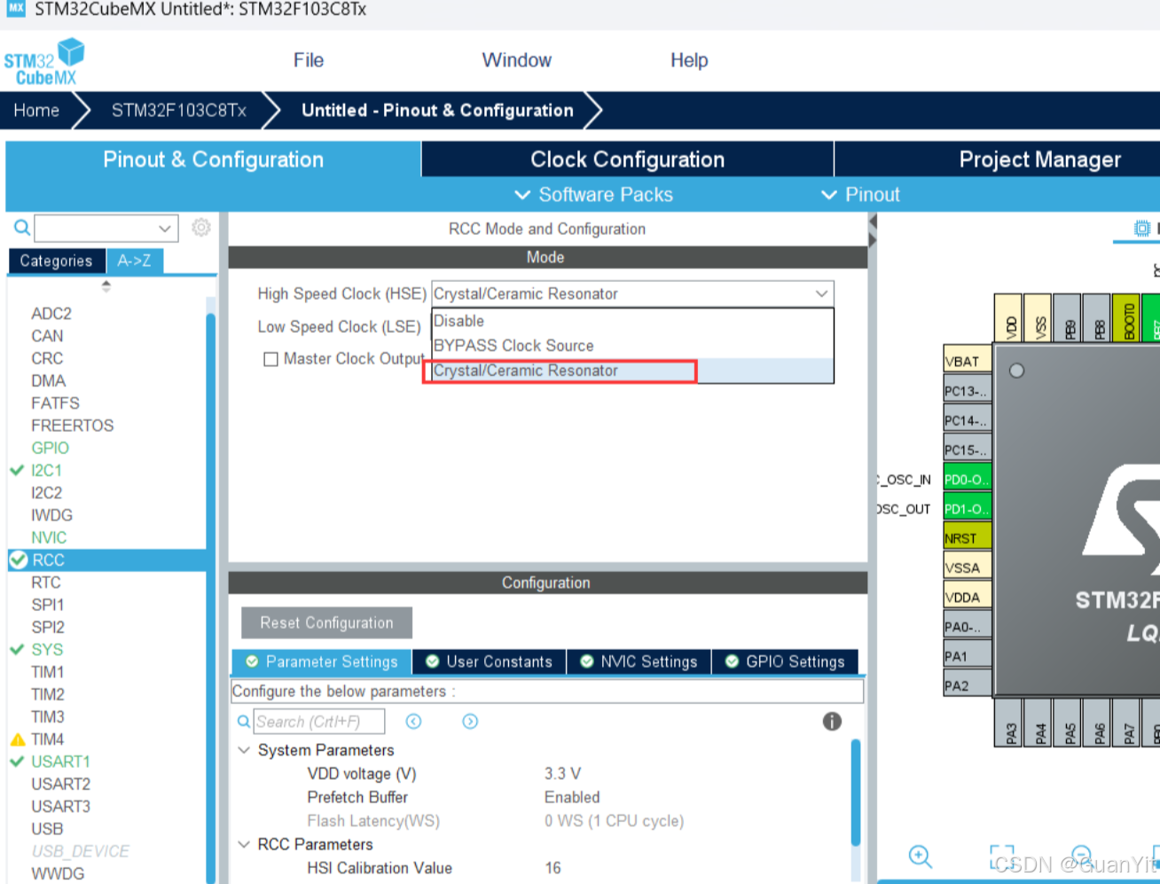Click the PC14 pin on chip
The width and height of the screenshot is (1160, 884).
(x=967, y=420)
